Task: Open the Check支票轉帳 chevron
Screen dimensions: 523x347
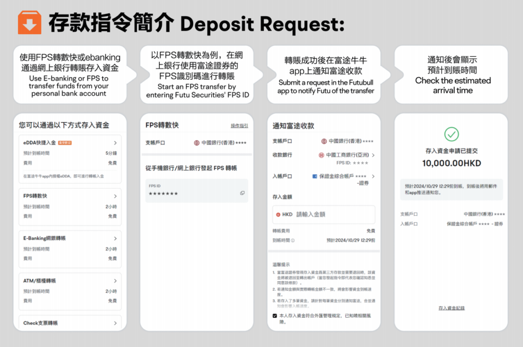Action: click(115, 323)
